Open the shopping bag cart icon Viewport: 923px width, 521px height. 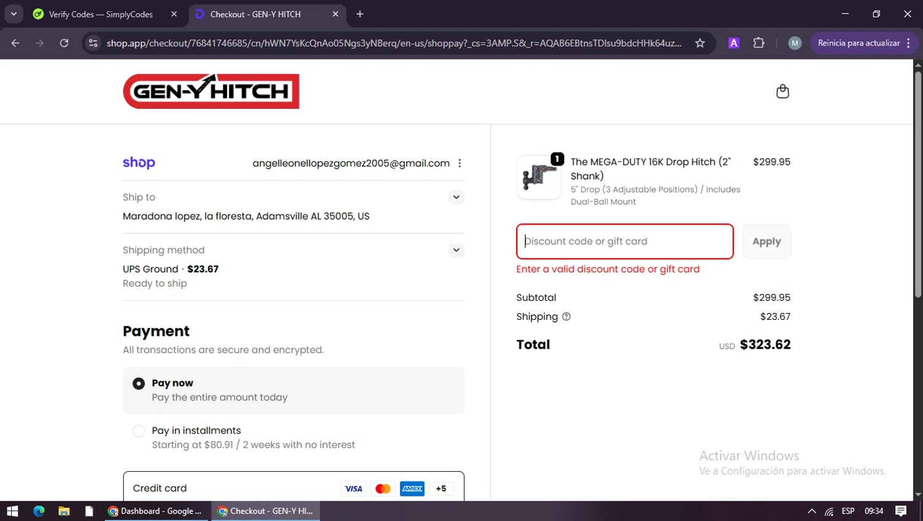tap(783, 91)
